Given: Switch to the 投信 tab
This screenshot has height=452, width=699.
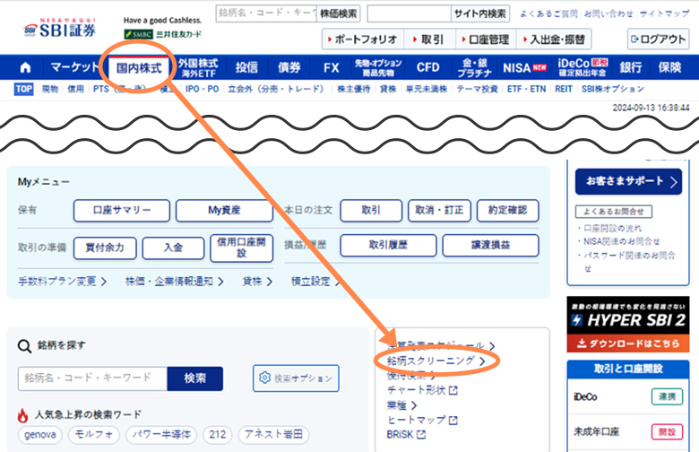Looking at the screenshot, I should (x=246, y=67).
